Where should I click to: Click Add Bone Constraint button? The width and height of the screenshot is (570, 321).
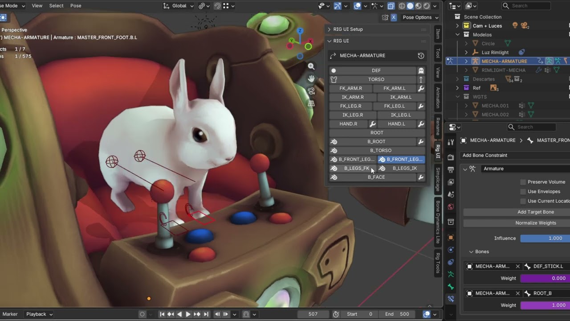517,156
